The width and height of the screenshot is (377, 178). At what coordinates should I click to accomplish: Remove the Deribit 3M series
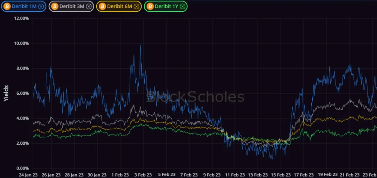(x=89, y=6)
